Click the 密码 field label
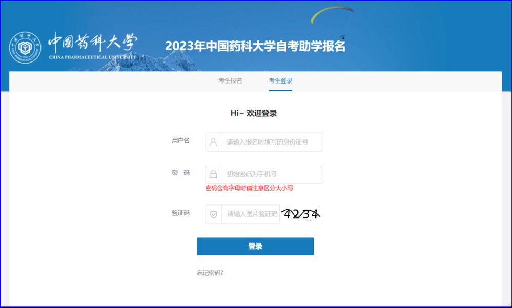This screenshot has height=308, width=512. point(180,173)
